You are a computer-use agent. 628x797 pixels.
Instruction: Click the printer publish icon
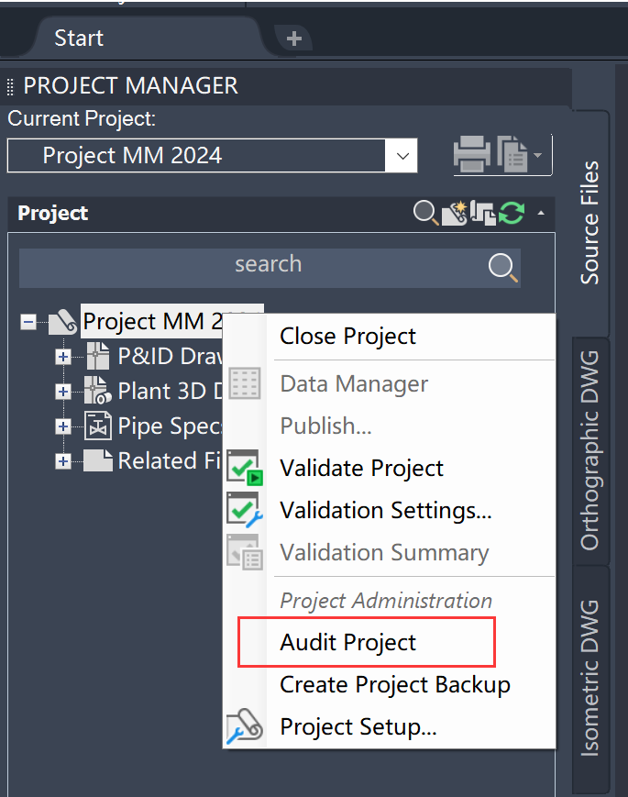click(x=472, y=154)
